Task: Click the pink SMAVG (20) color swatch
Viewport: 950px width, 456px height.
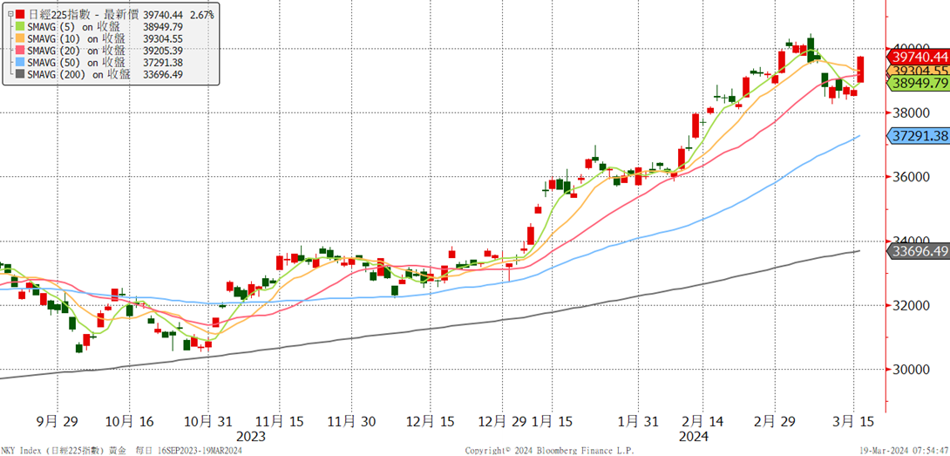Action: point(21,50)
